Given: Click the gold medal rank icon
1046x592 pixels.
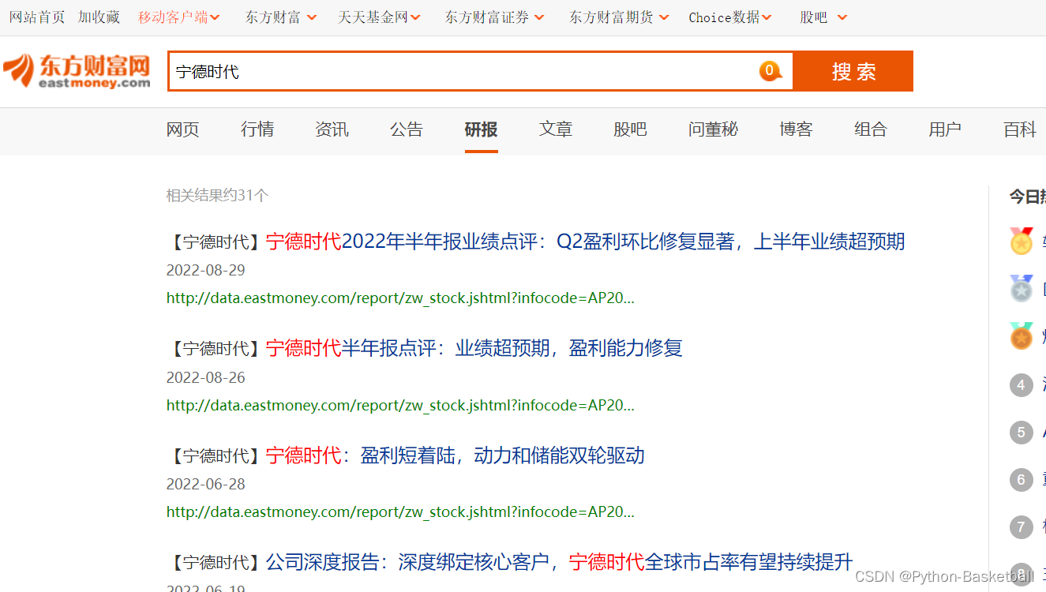Looking at the screenshot, I should [x=1022, y=241].
